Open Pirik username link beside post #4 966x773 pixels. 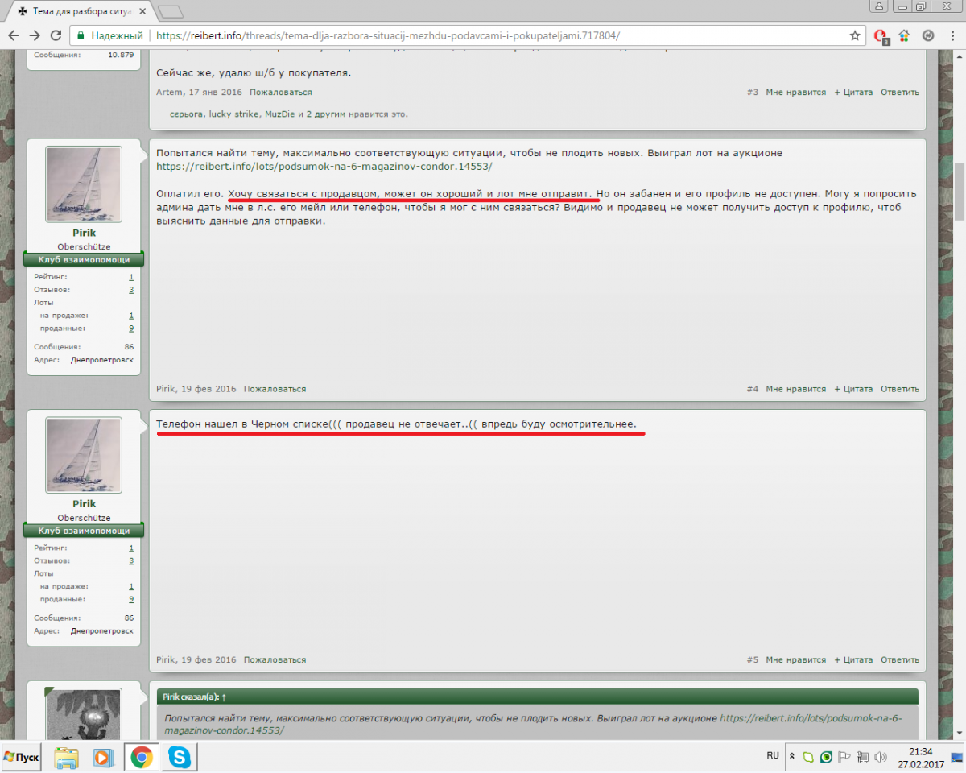(84, 234)
